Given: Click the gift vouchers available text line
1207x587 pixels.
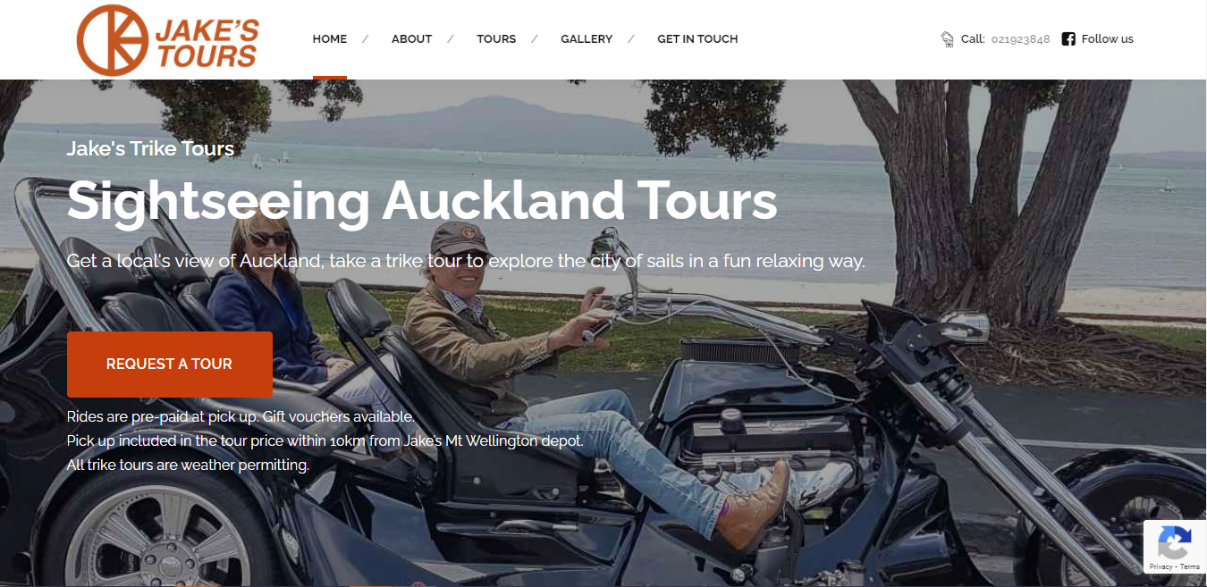Looking at the screenshot, I should (x=241, y=416).
